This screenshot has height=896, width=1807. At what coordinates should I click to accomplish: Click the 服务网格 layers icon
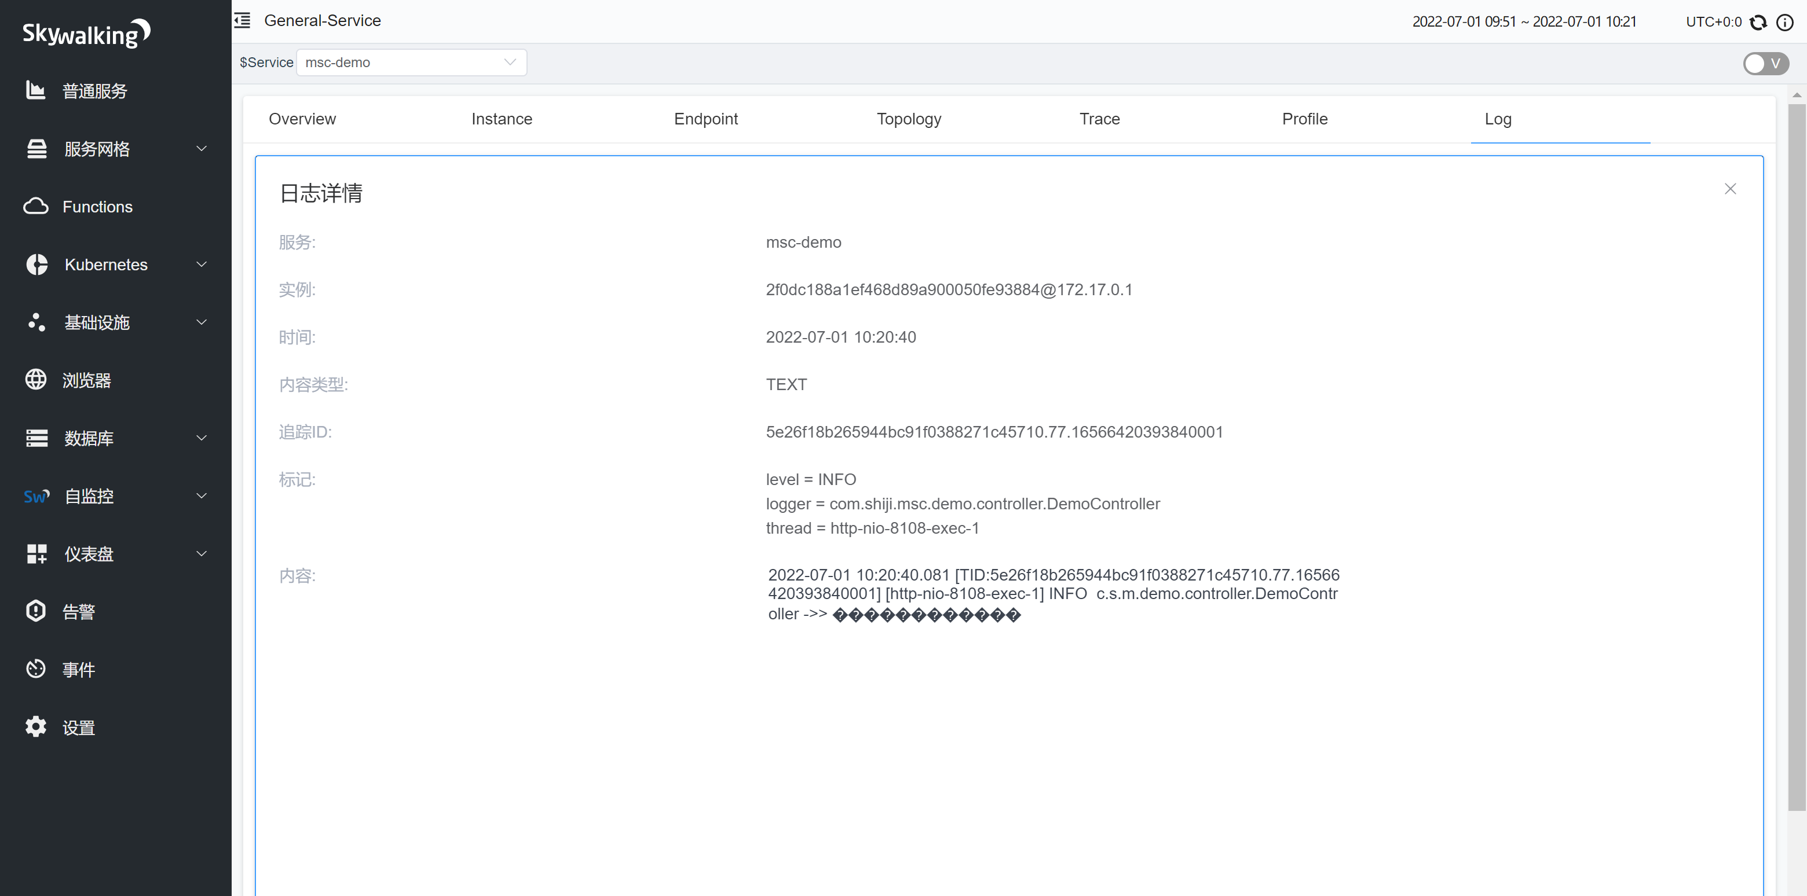coord(36,149)
